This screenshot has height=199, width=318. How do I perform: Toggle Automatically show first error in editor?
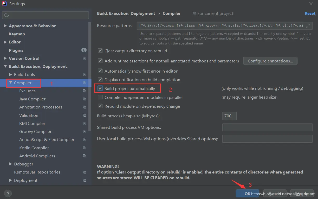click(100, 71)
